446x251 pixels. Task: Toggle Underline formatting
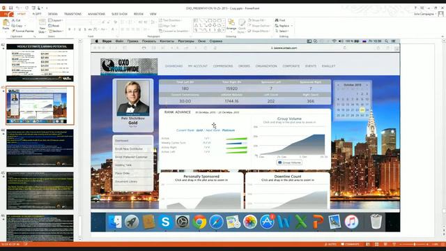80,29
